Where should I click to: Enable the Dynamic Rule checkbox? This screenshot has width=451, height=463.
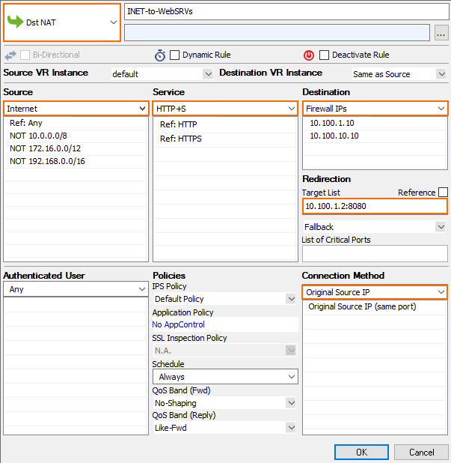tap(174, 55)
